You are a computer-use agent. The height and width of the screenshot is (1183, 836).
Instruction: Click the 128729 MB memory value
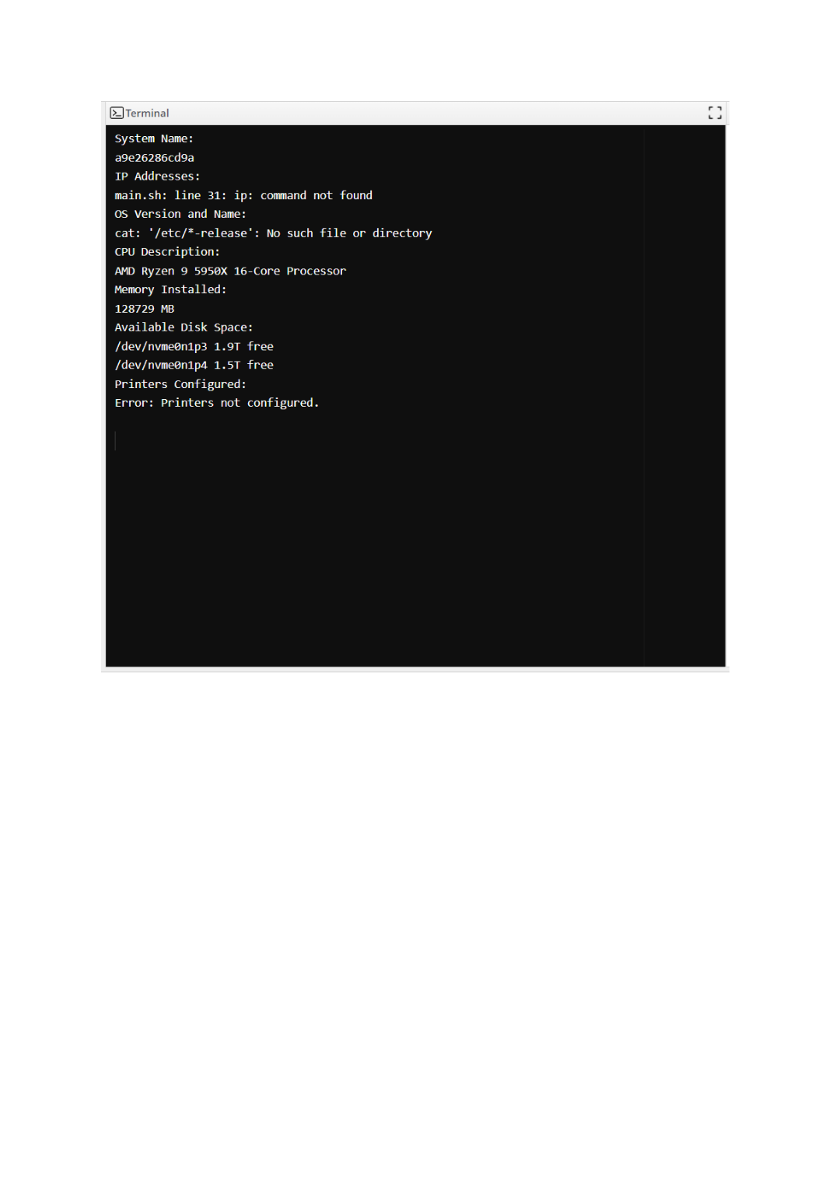pos(144,309)
